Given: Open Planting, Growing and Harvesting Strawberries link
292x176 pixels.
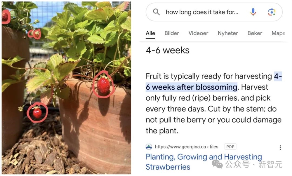Looking at the screenshot, I should click(204, 162).
